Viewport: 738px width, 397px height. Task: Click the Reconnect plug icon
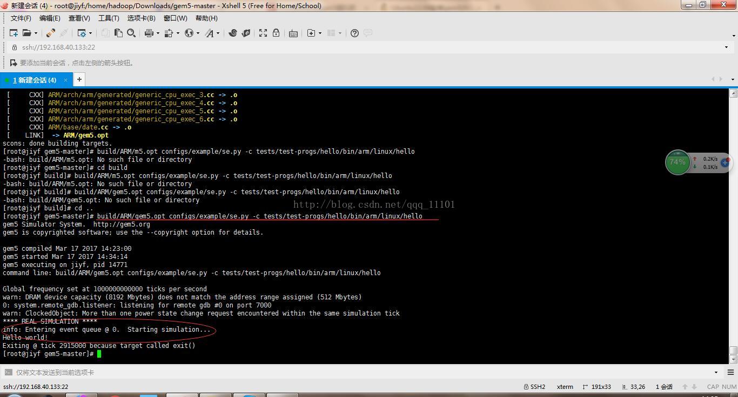50,33
